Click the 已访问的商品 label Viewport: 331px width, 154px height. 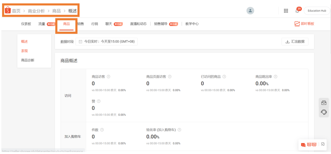coord(211,77)
